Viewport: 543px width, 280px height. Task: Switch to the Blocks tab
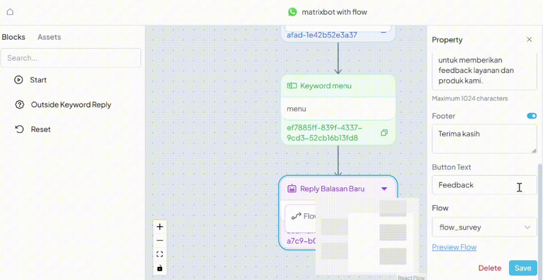[x=13, y=37]
